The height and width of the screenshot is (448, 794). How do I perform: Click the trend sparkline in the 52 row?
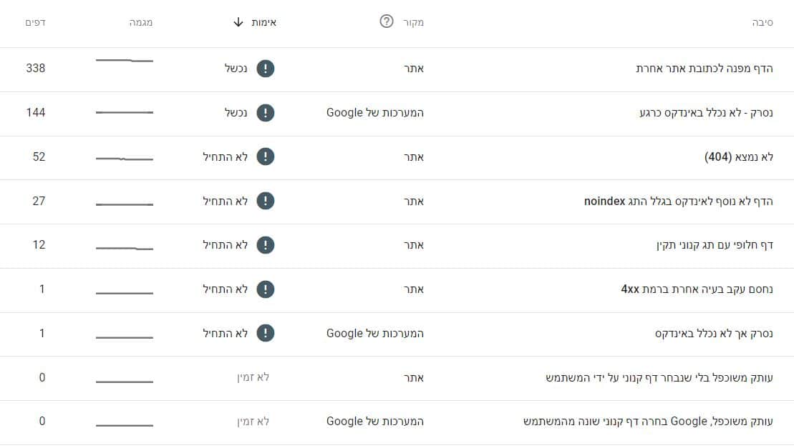point(125,159)
